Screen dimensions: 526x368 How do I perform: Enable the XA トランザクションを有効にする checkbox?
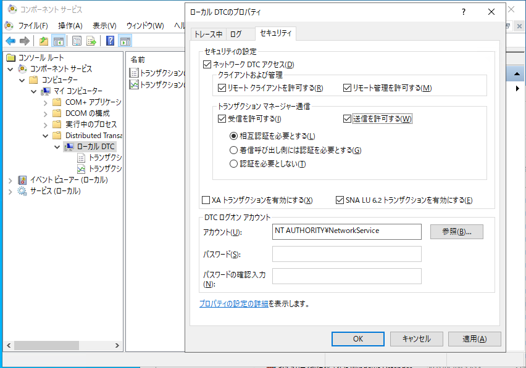(206, 200)
